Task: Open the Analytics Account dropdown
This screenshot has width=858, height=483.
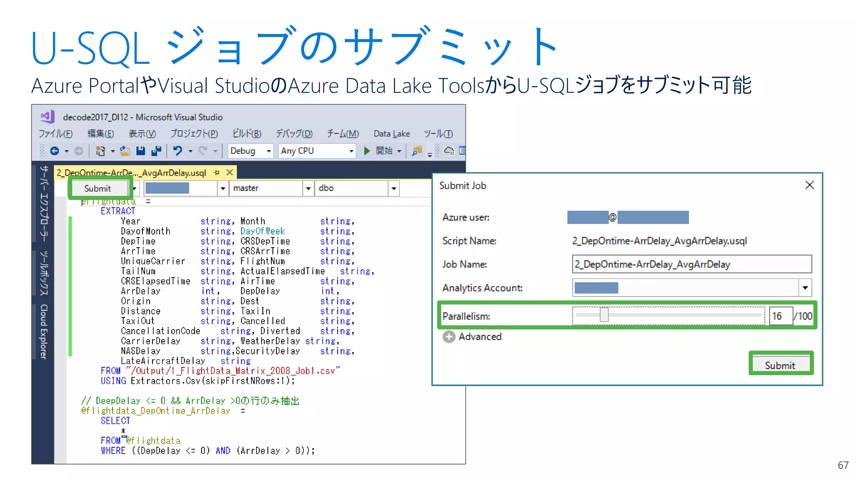Action: tap(805, 288)
